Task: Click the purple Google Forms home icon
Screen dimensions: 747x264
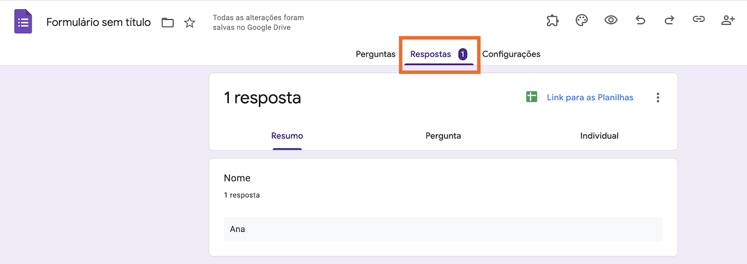Action: [23, 22]
